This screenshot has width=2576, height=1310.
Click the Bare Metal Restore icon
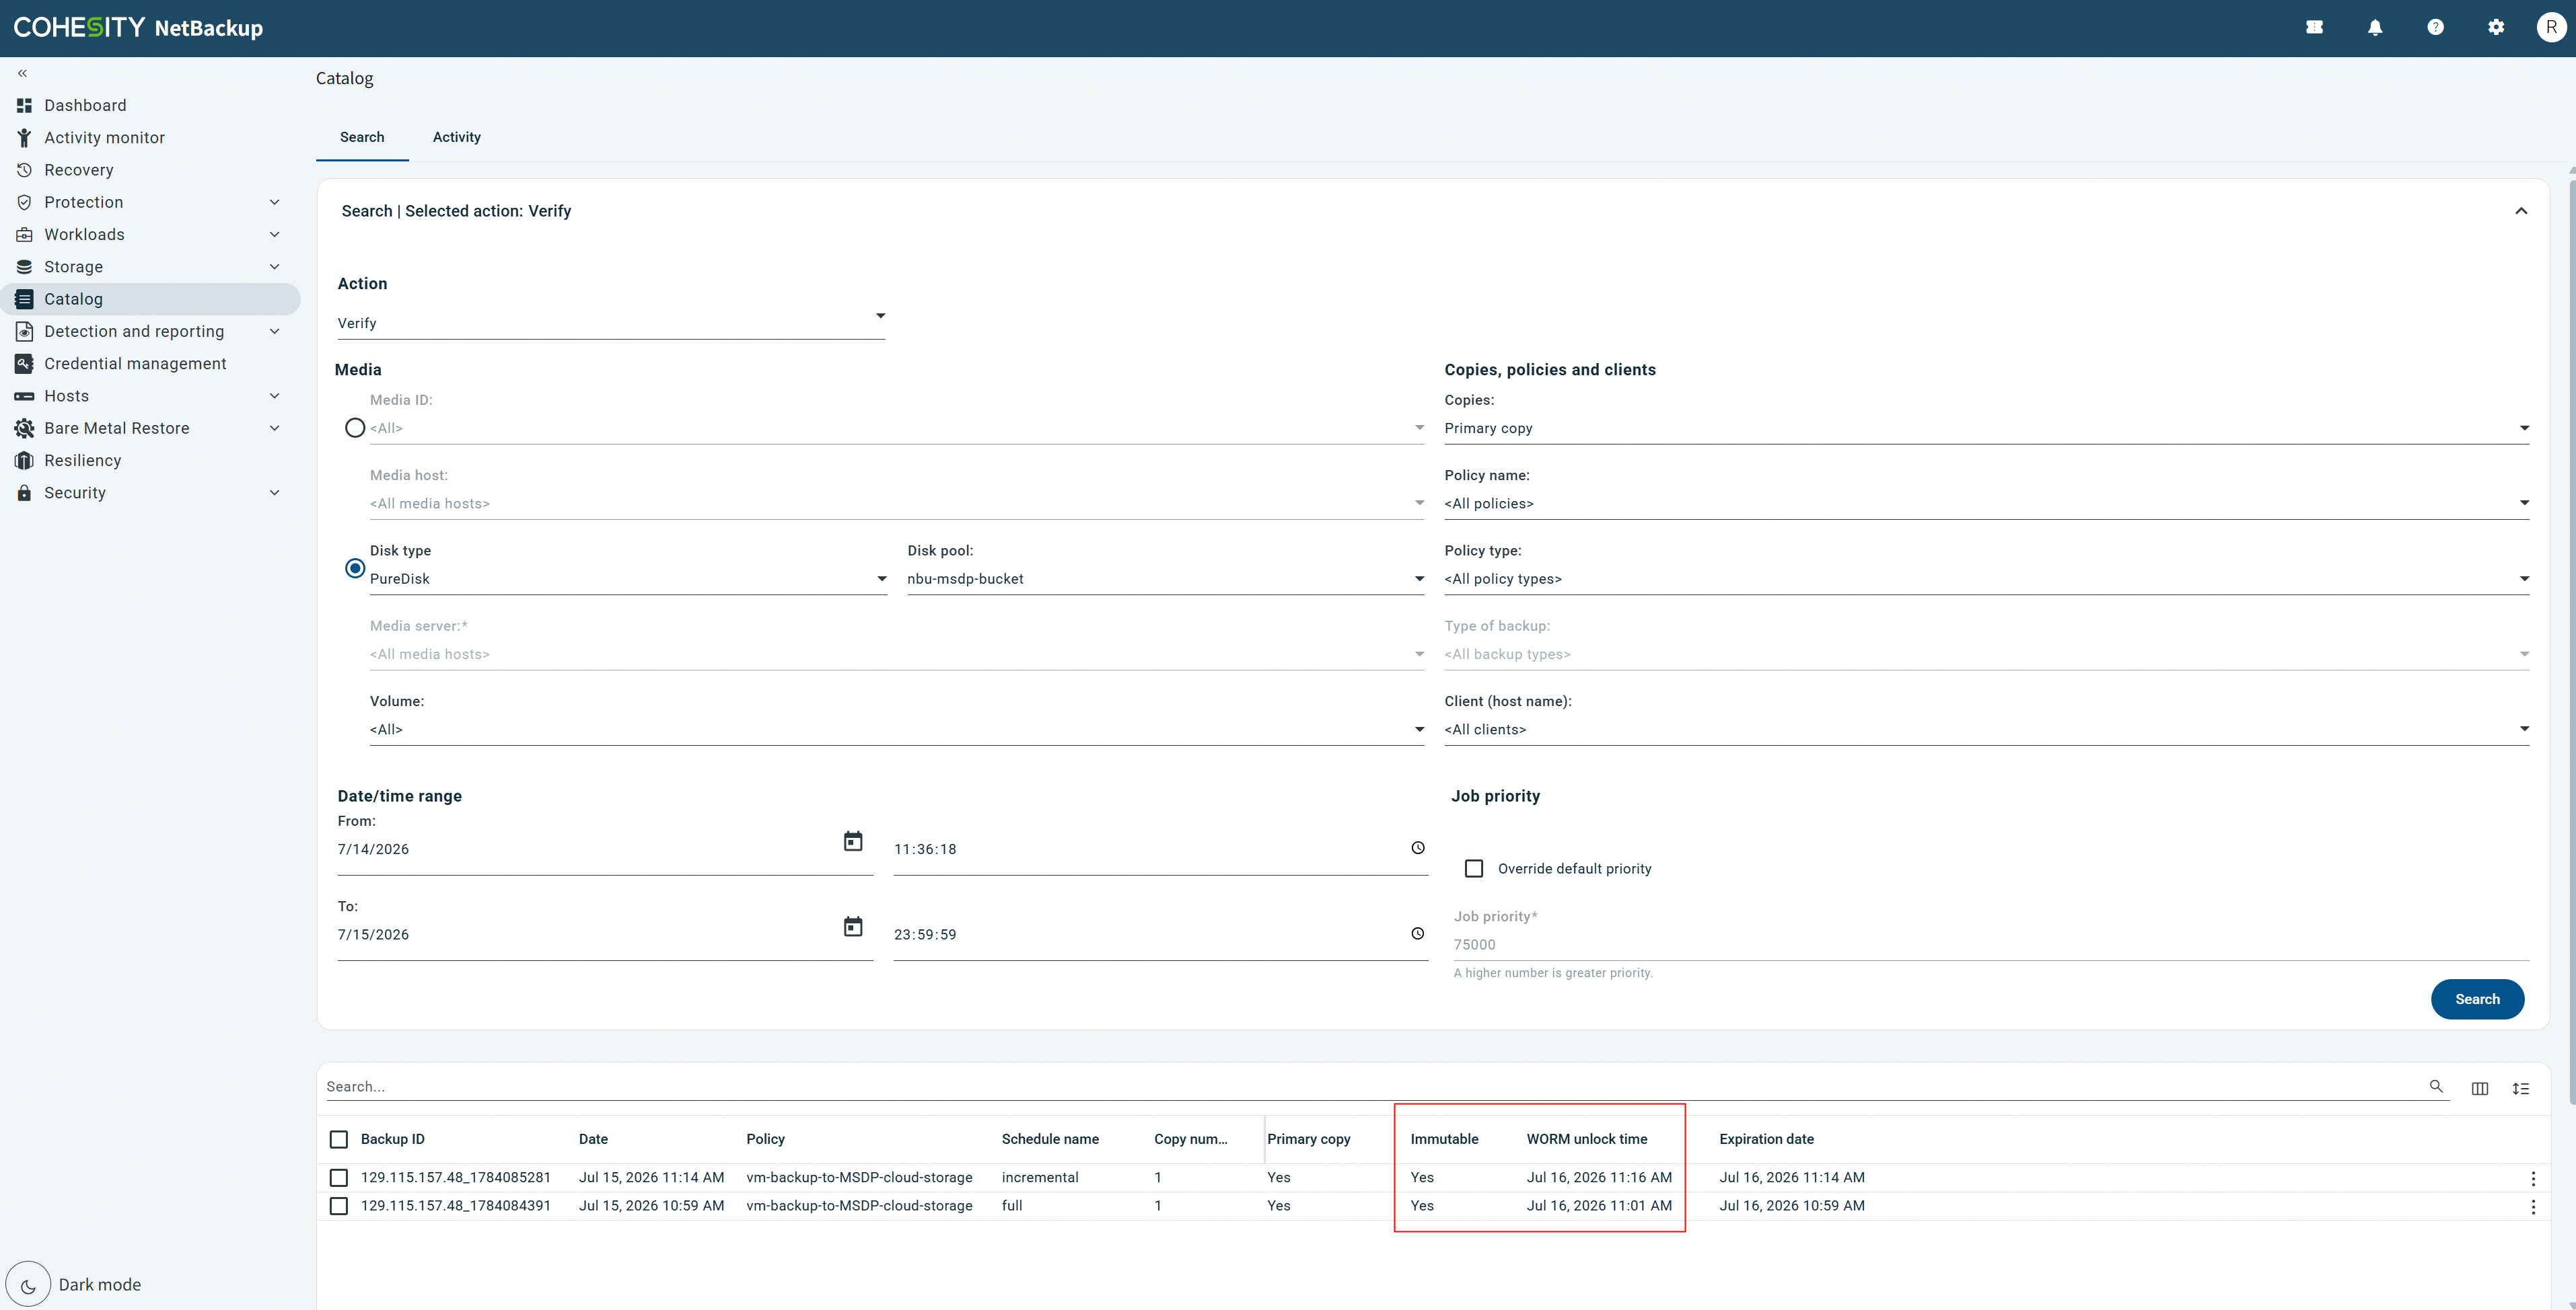(x=24, y=428)
